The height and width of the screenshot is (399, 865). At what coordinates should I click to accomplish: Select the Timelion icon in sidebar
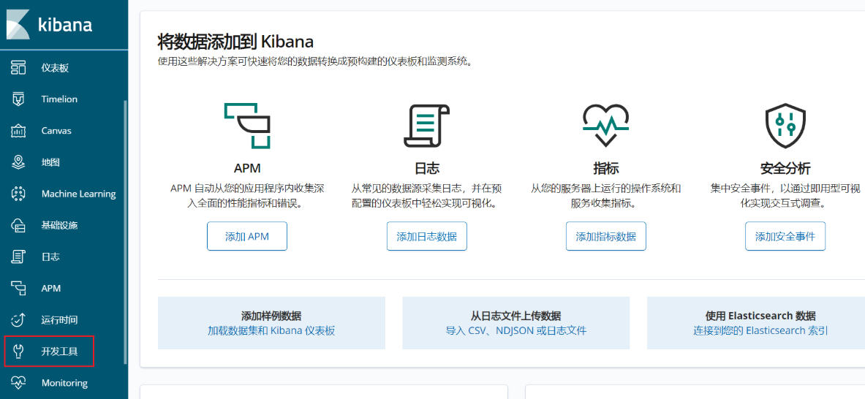(x=19, y=99)
